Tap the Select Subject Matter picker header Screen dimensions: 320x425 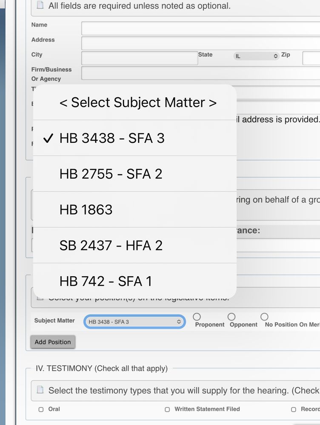[x=134, y=102]
